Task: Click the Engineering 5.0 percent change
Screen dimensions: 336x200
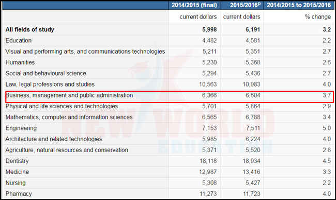Action: coord(327,128)
